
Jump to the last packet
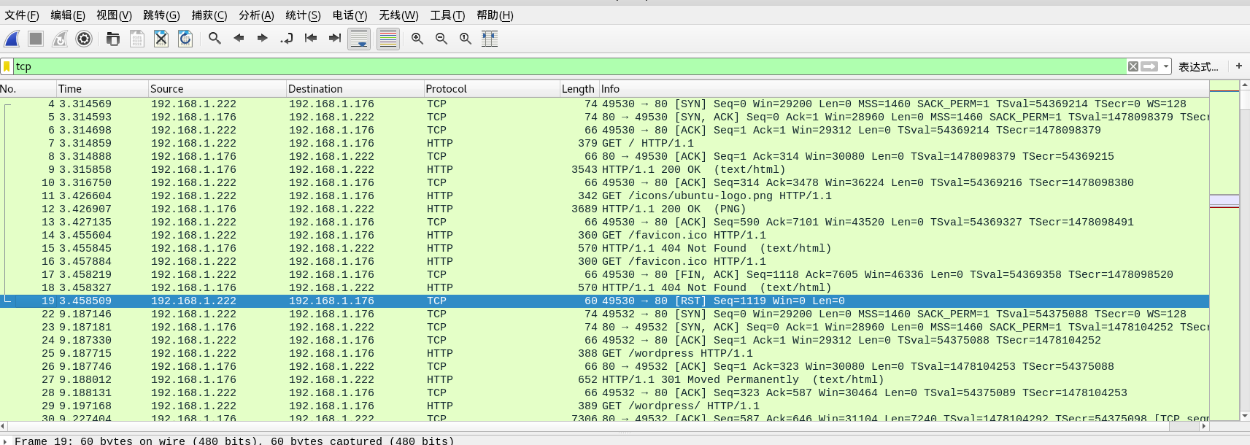335,39
